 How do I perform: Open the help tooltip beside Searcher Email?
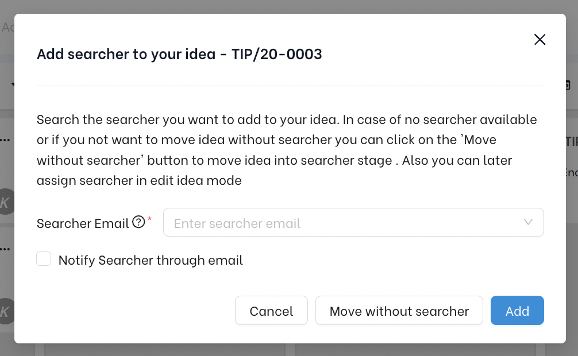pos(138,222)
